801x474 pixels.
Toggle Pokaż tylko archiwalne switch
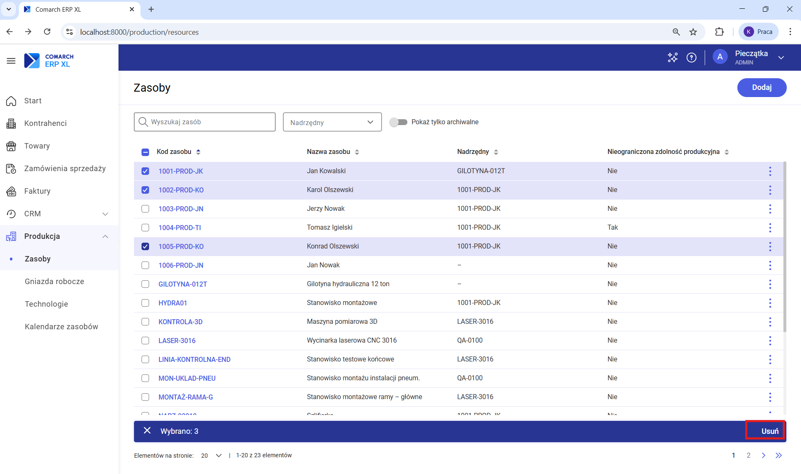(398, 122)
